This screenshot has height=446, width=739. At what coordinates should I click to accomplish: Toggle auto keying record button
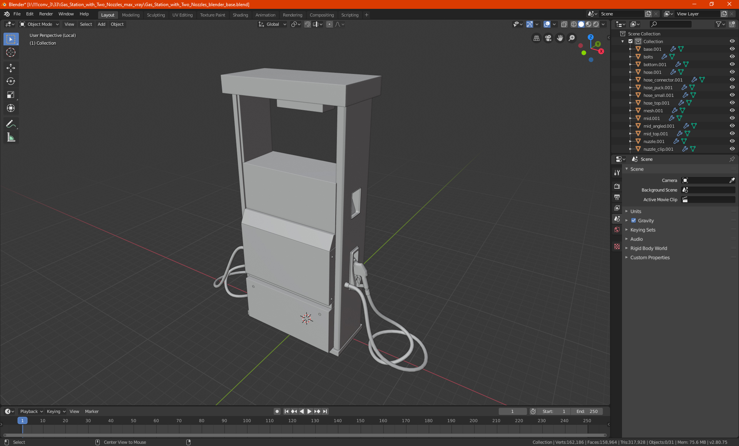(x=277, y=411)
